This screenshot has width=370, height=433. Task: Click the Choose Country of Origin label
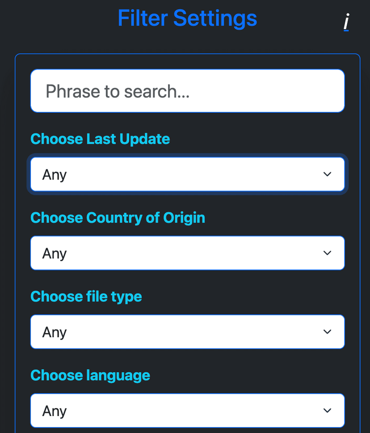(x=118, y=218)
